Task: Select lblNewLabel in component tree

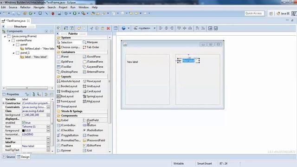Action: tap(37, 49)
